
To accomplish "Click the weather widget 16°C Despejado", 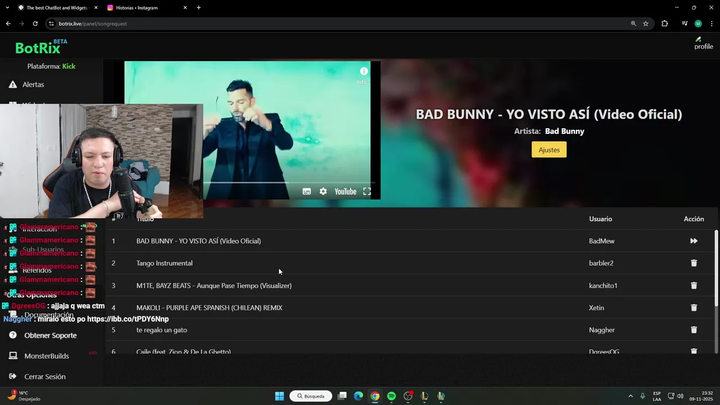I will pos(24,396).
